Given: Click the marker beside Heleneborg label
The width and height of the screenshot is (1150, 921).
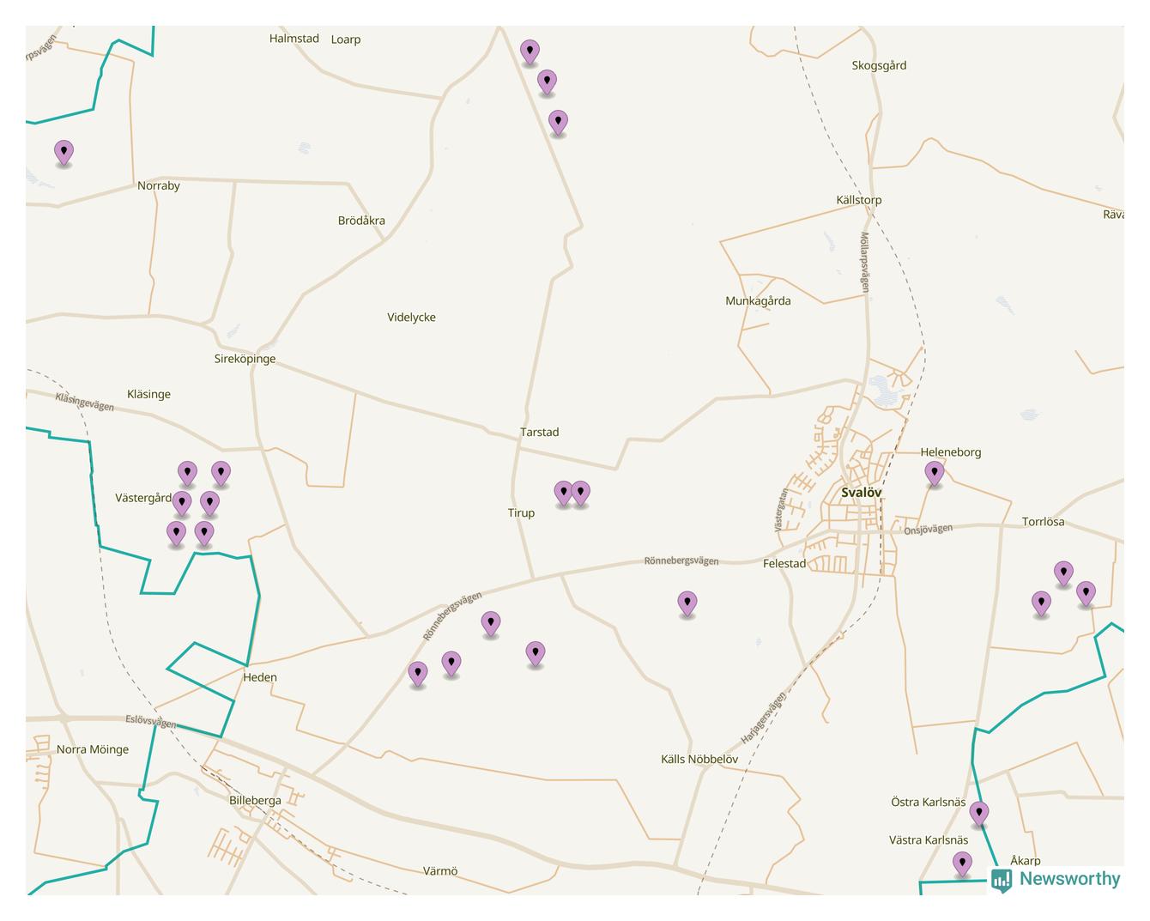Looking at the screenshot, I should tap(934, 473).
